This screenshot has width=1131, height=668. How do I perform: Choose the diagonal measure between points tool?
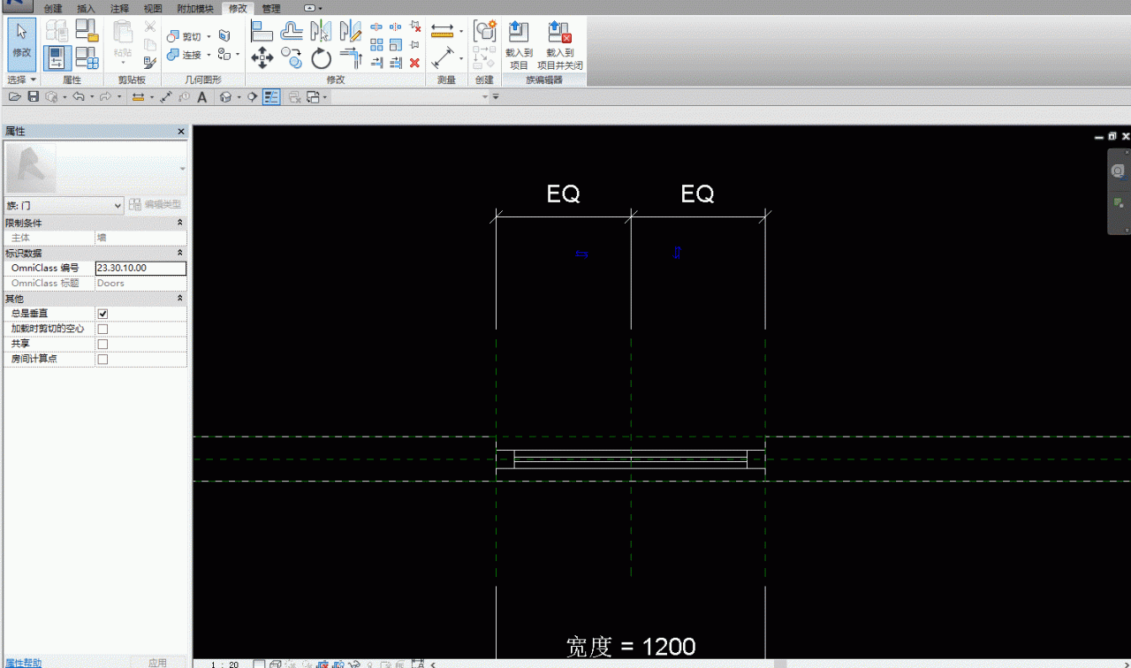click(442, 58)
